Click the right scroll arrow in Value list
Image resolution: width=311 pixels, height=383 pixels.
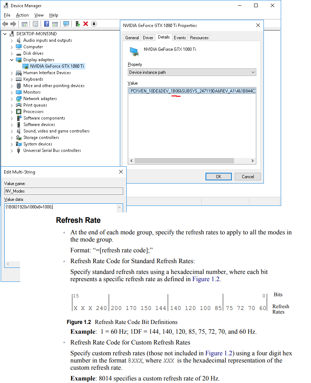click(253, 161)
